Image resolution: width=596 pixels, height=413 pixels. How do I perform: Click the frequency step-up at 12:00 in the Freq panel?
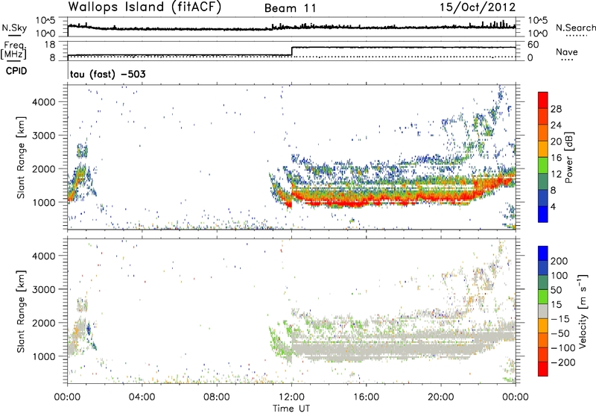tap(291, 51)
